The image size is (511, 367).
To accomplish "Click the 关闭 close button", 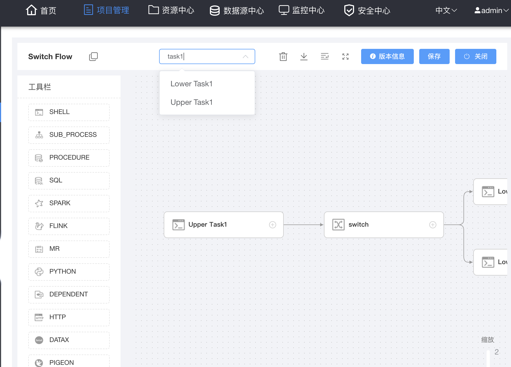I will pyautogui.click(x=476, y=56).
